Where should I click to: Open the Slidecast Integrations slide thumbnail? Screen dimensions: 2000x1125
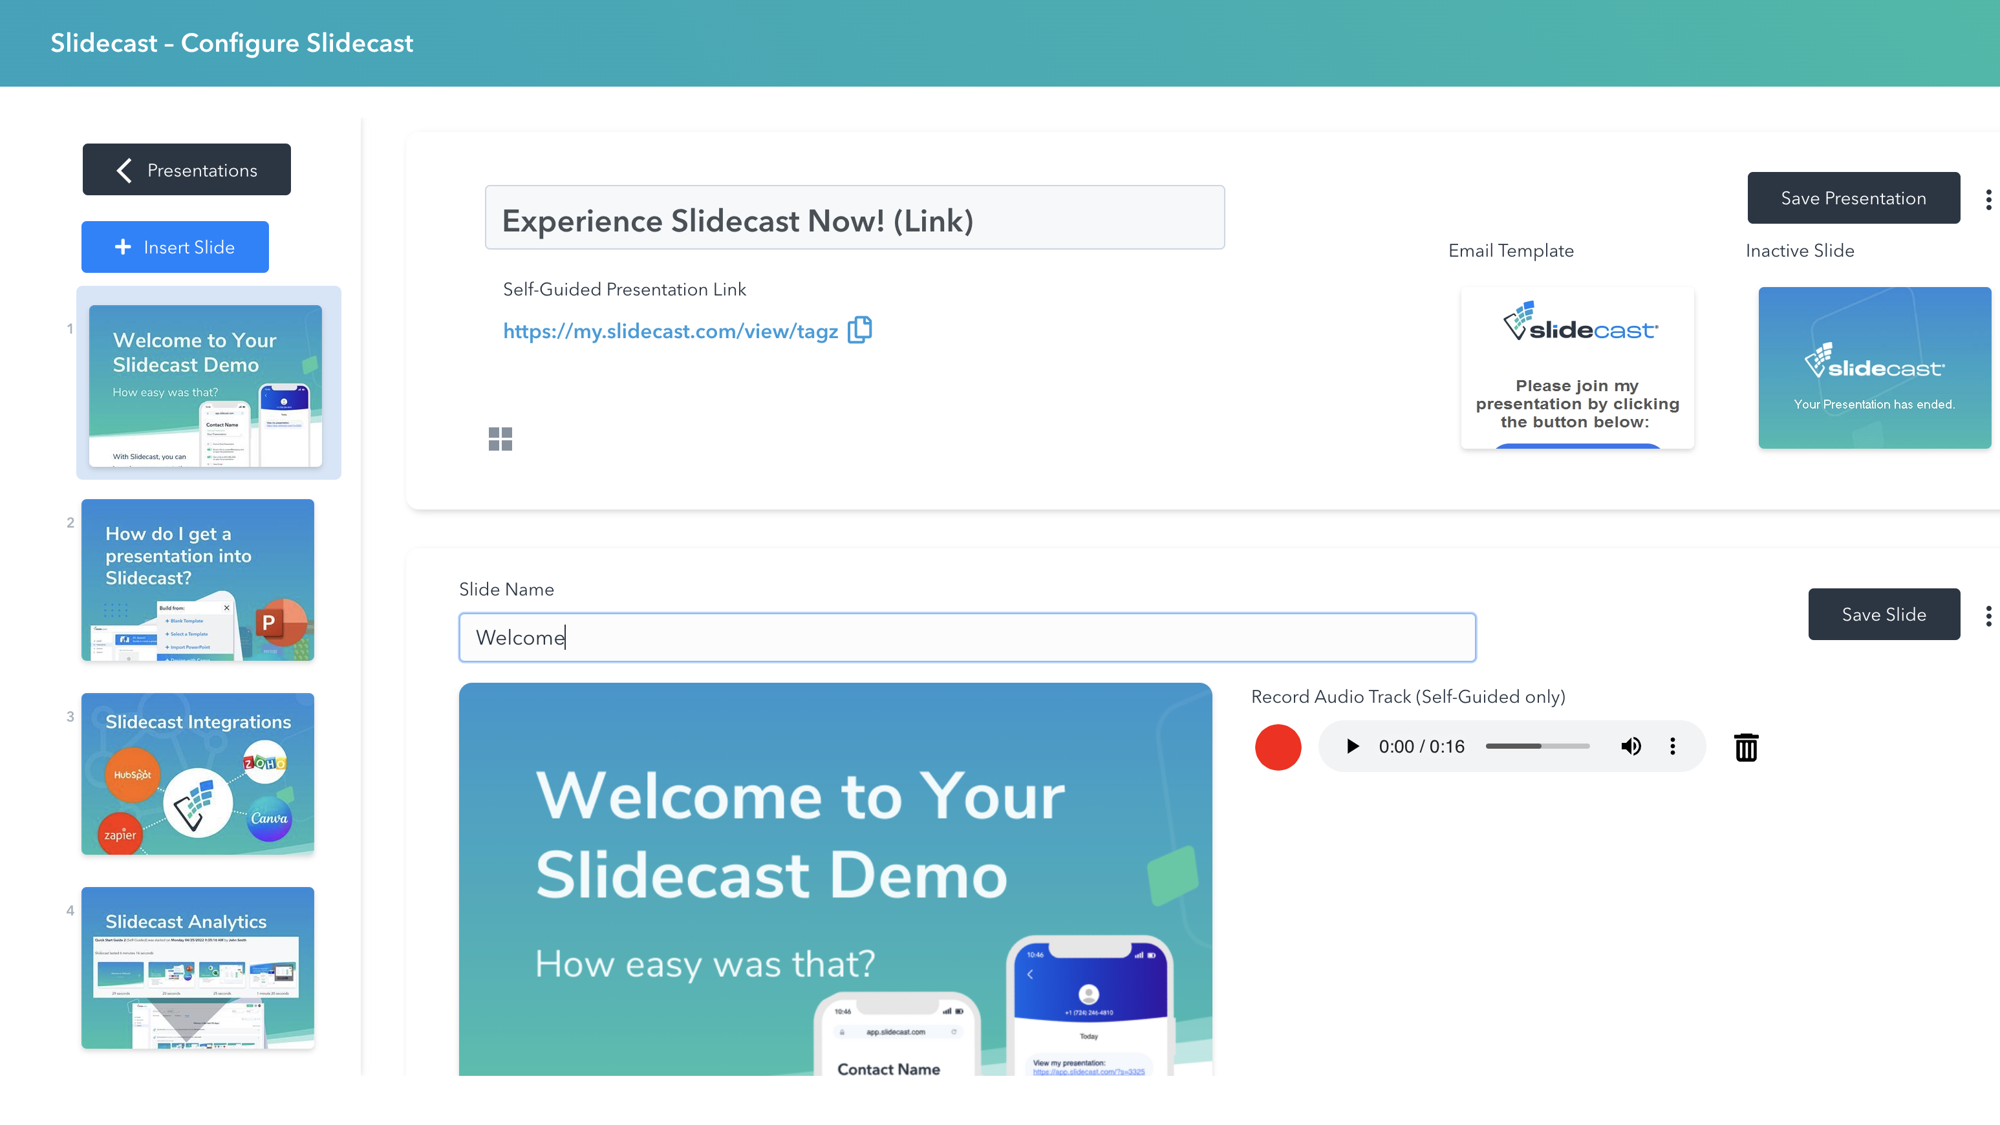198,774
